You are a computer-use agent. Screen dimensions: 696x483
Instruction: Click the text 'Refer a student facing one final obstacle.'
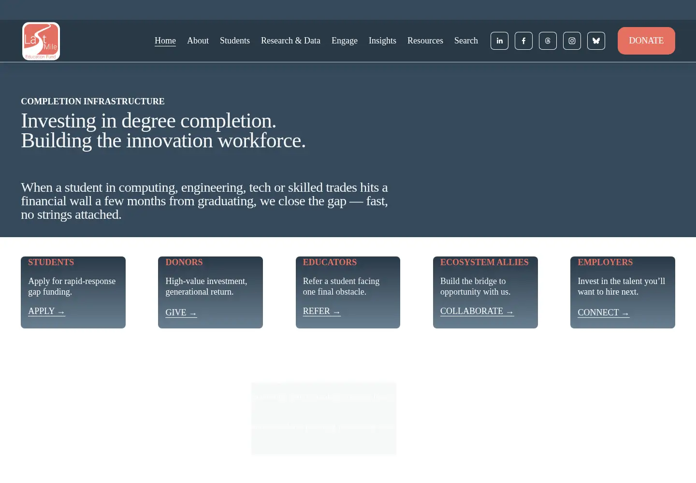click(341, 286)
